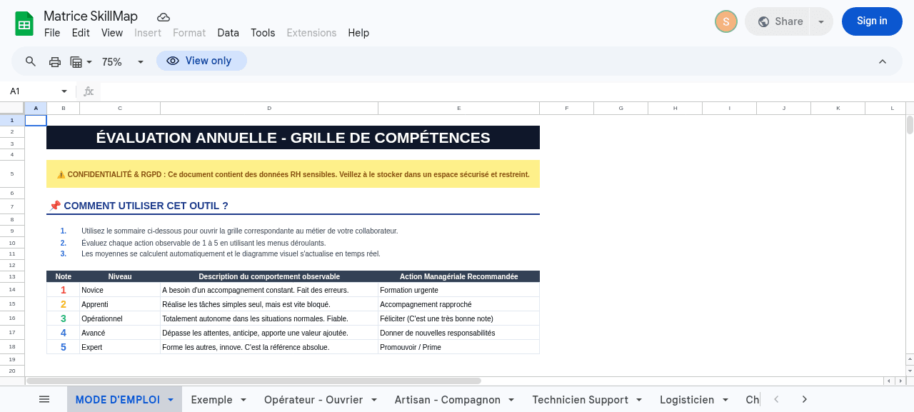Open Technicien Support tab dropdown arrow
The image size is (914, 412).
coord(639,400)
